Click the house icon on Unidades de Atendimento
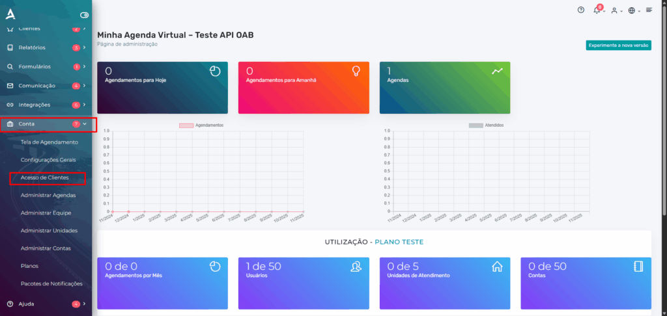The width and height of the screenshot is (667, 316). coord(497,266)
